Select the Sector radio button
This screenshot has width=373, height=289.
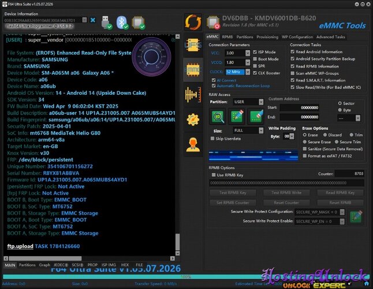340,103
